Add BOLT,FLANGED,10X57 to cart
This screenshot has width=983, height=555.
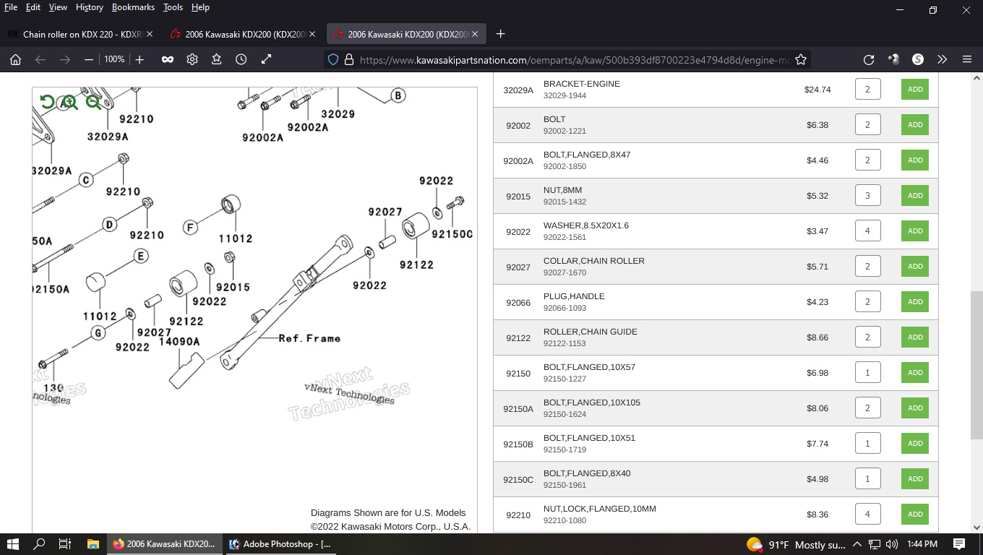915,373
